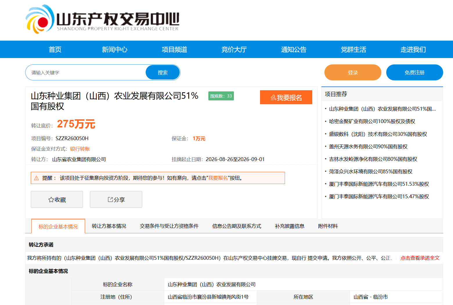
Task: Open the 交易条件与受让方资格条件 tab
Action: tap(169, 226)
